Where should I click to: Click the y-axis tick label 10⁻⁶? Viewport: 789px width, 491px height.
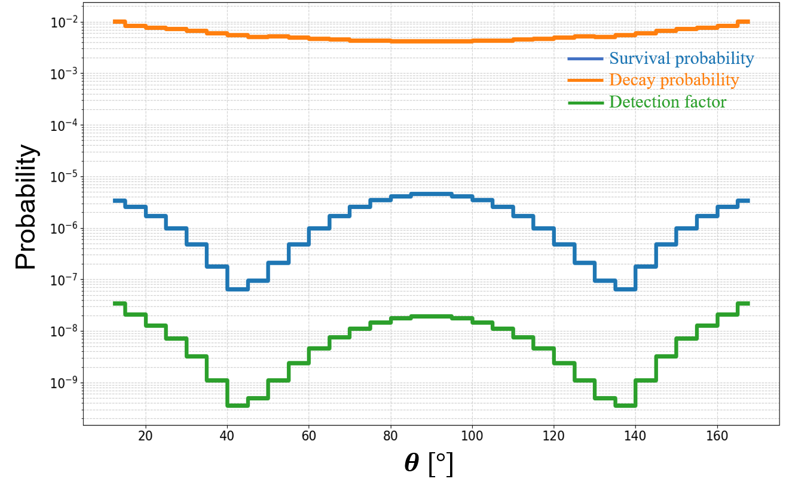click(63, 228)
